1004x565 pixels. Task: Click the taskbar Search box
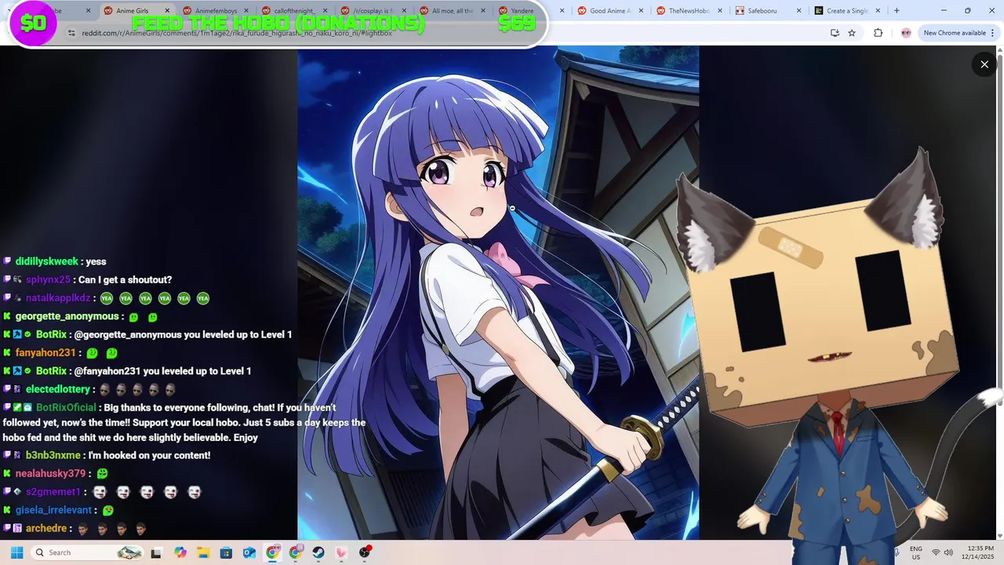tap(88, 552)
